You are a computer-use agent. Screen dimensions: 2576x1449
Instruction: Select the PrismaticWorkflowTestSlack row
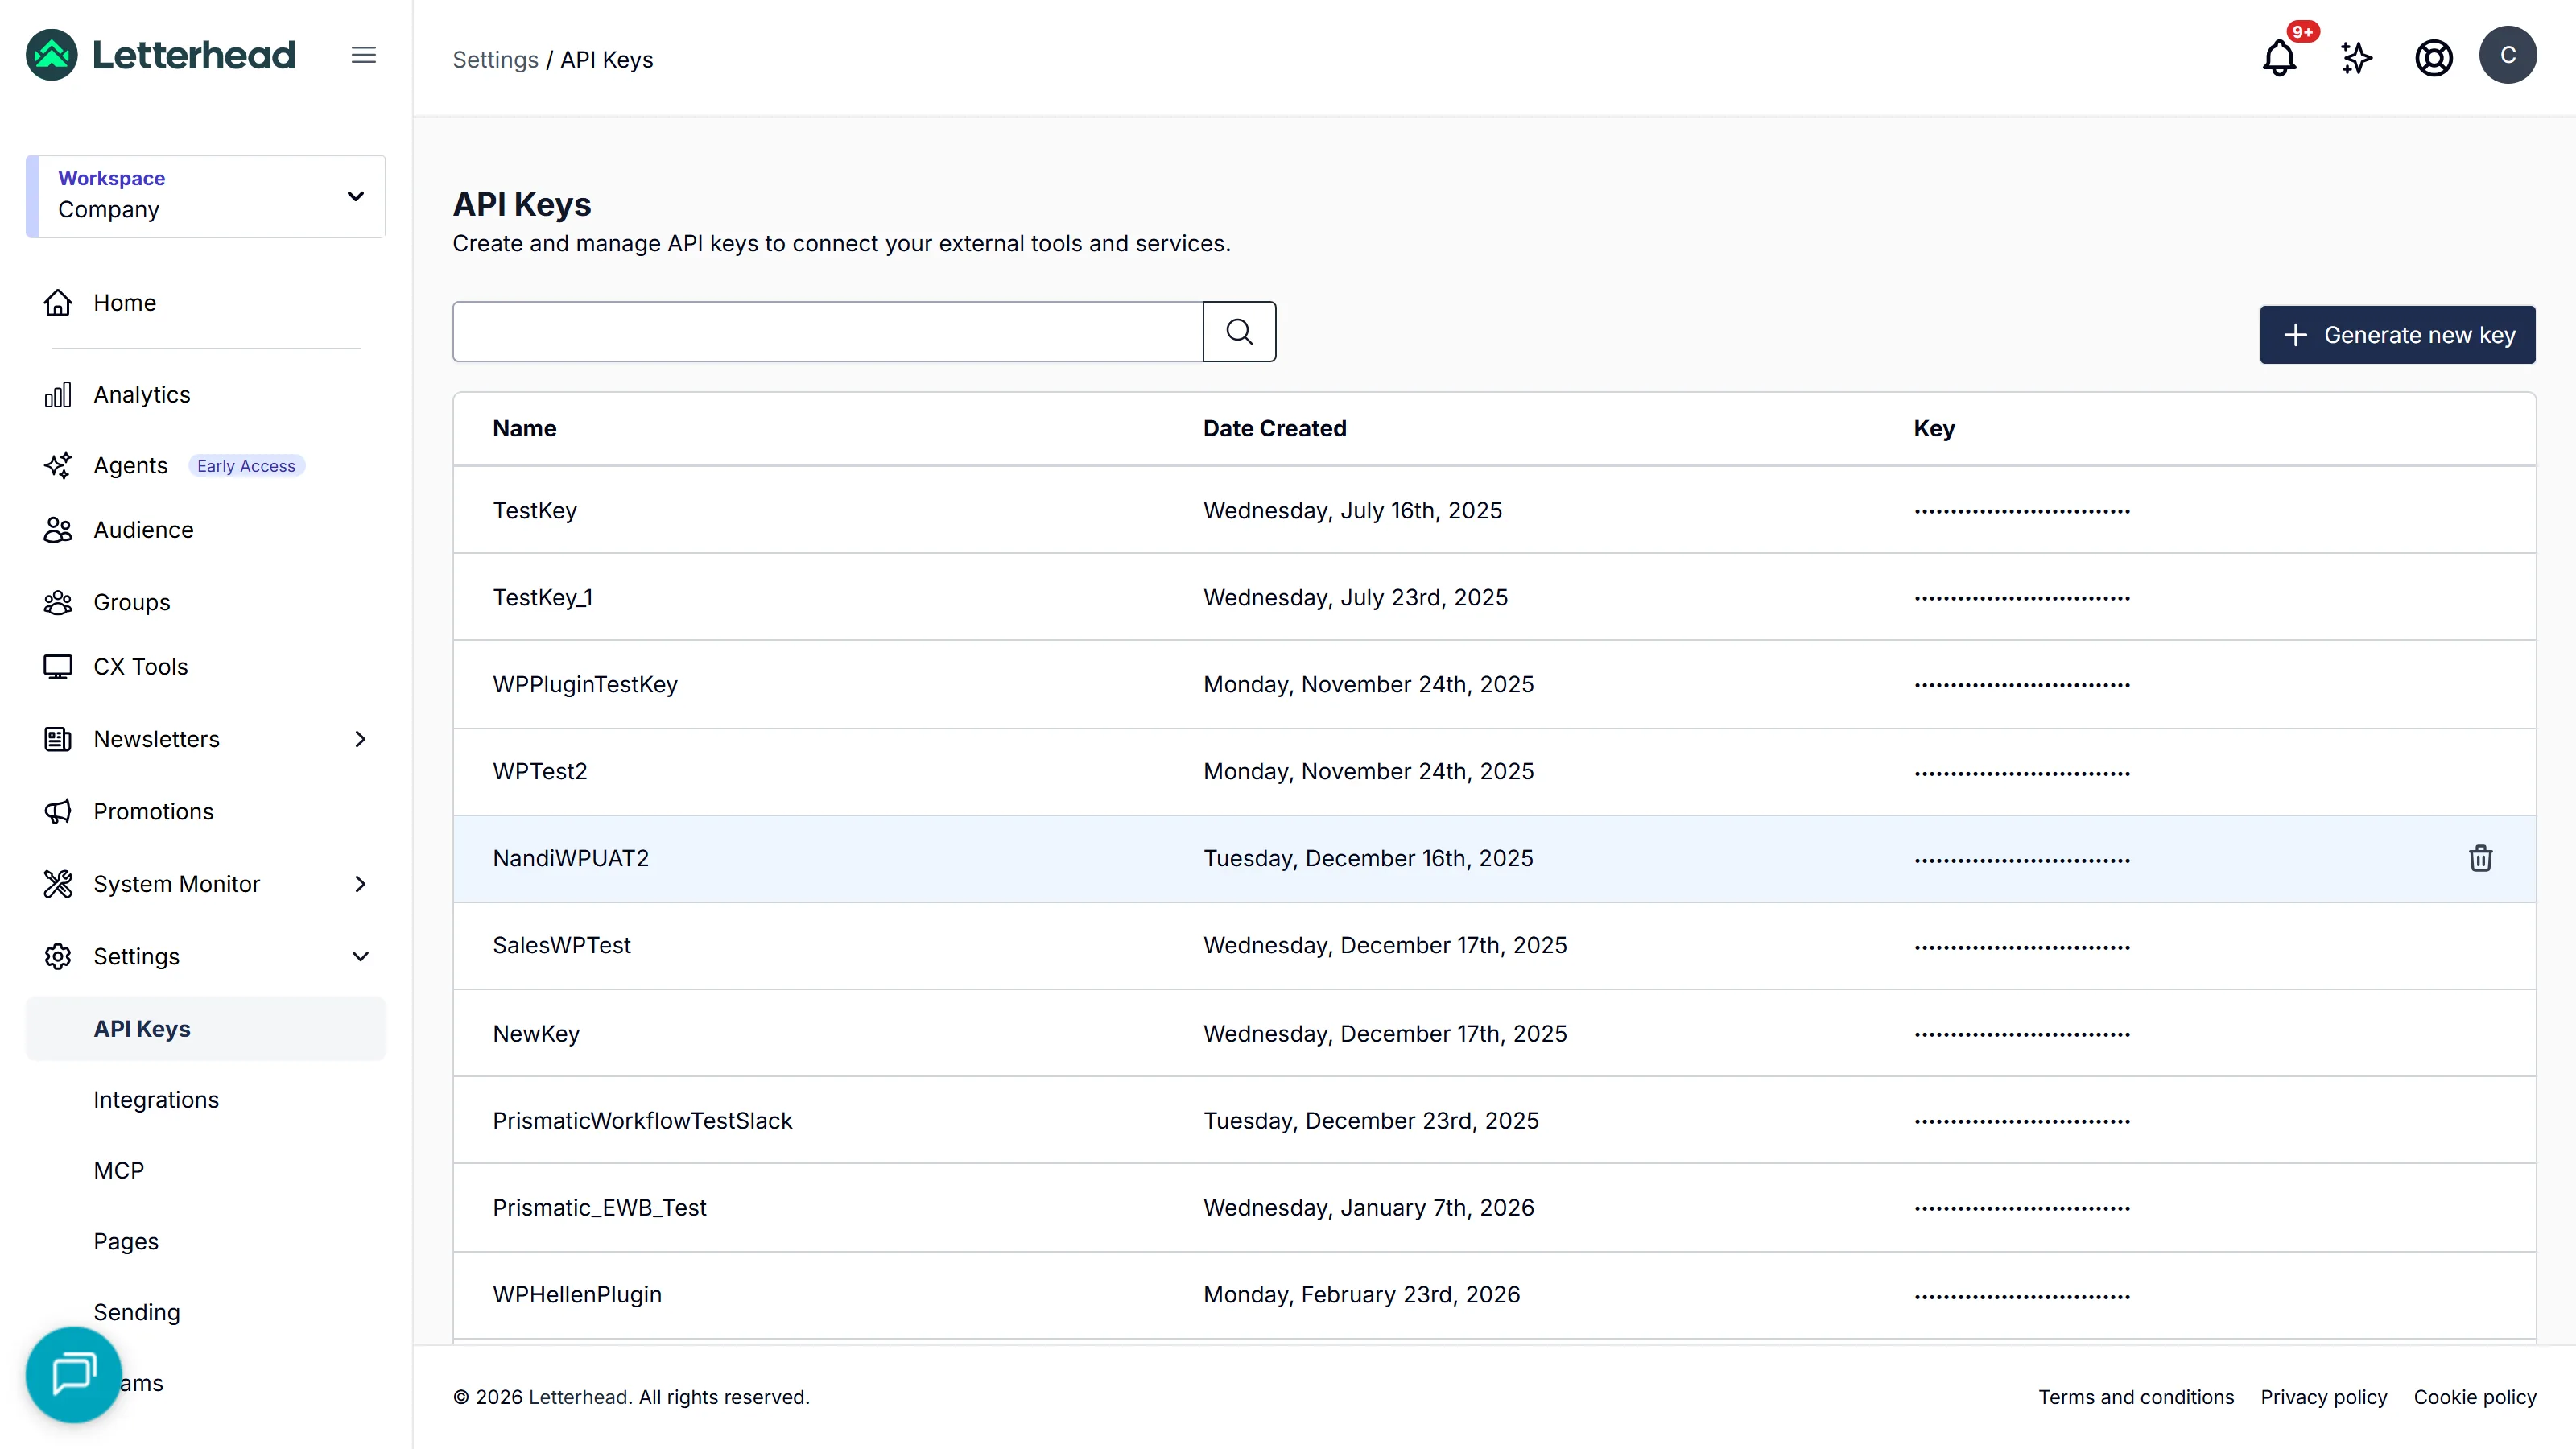pyautogui.click(x=1494, y=1121)
